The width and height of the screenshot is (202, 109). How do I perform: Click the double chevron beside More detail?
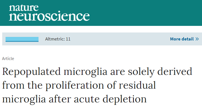197,39
